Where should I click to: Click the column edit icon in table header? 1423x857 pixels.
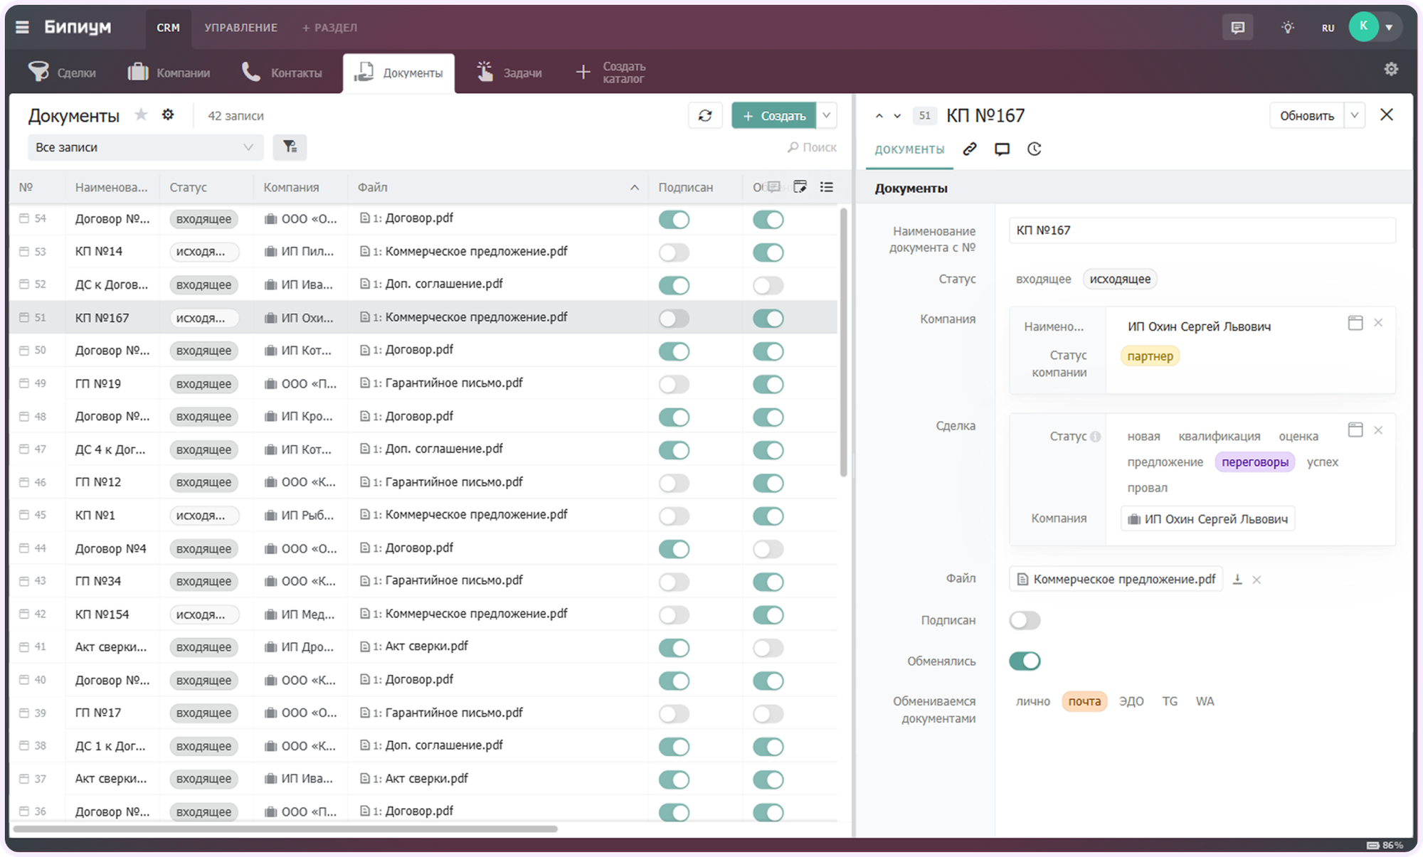click(800, 187)
